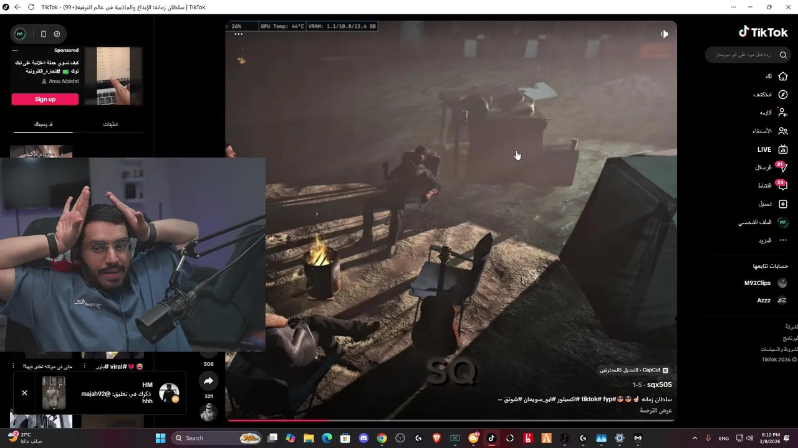This screenshot has height=448, width=798.
Task: Click the TikTok icon in top-left pill
Action: coord(57,34)
